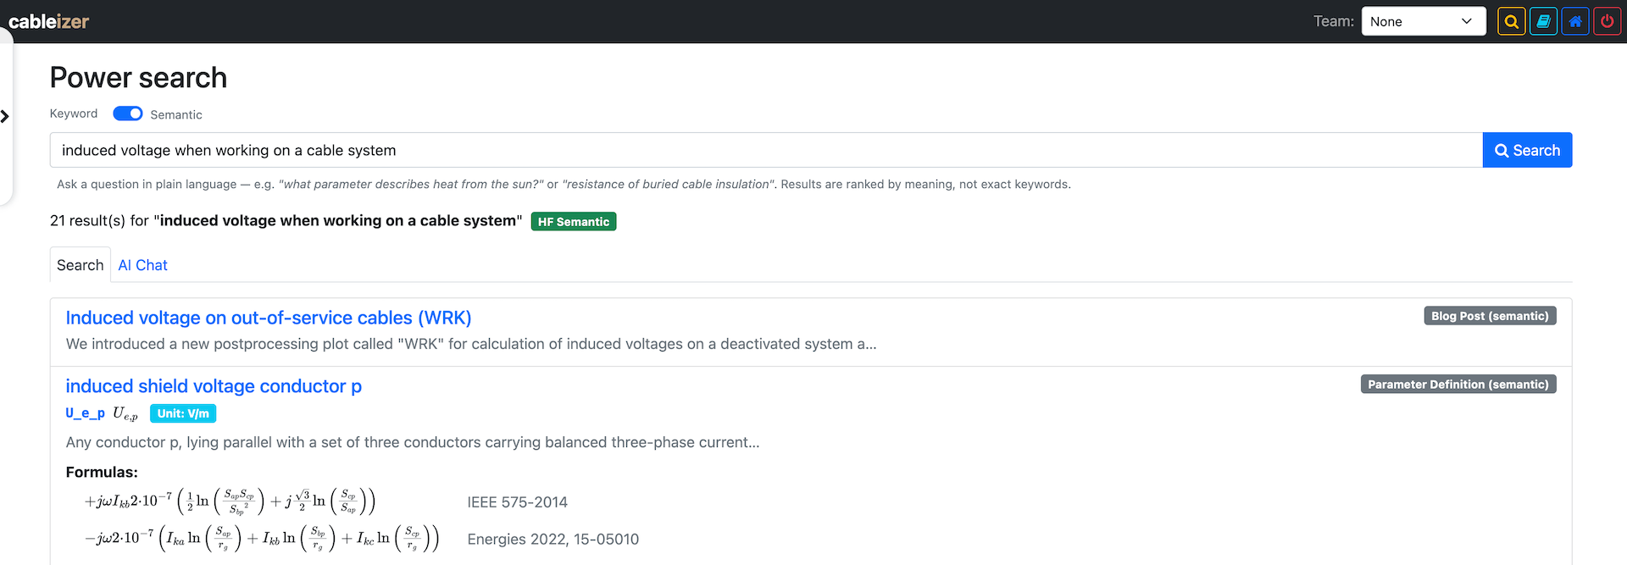The width and height of the screenshot is (1627, 565).
Task: Click the Blog Post (semantic) label
Action: pos(1490,316)
